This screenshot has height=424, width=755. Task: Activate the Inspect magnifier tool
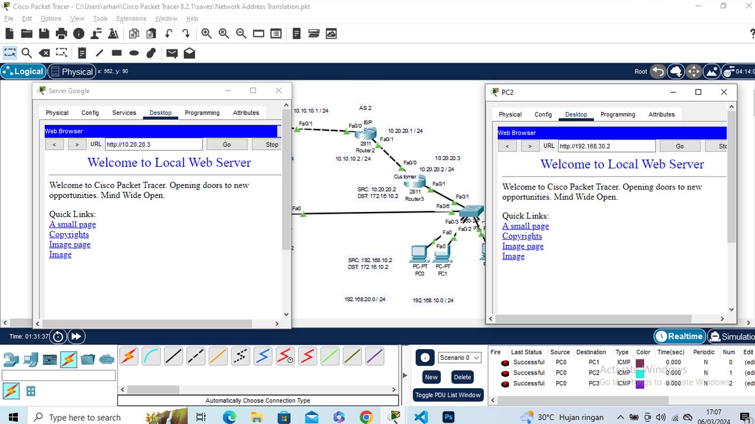point(27,53)
